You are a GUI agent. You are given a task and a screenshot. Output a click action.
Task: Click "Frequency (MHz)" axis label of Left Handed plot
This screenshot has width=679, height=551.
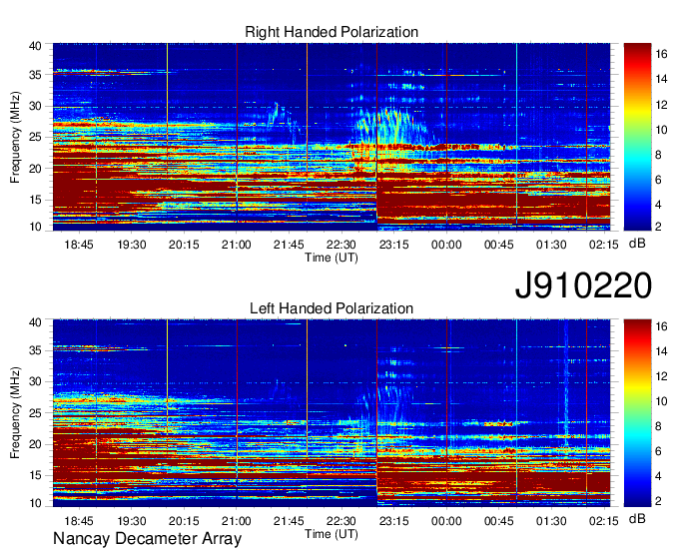click(15, 412)
